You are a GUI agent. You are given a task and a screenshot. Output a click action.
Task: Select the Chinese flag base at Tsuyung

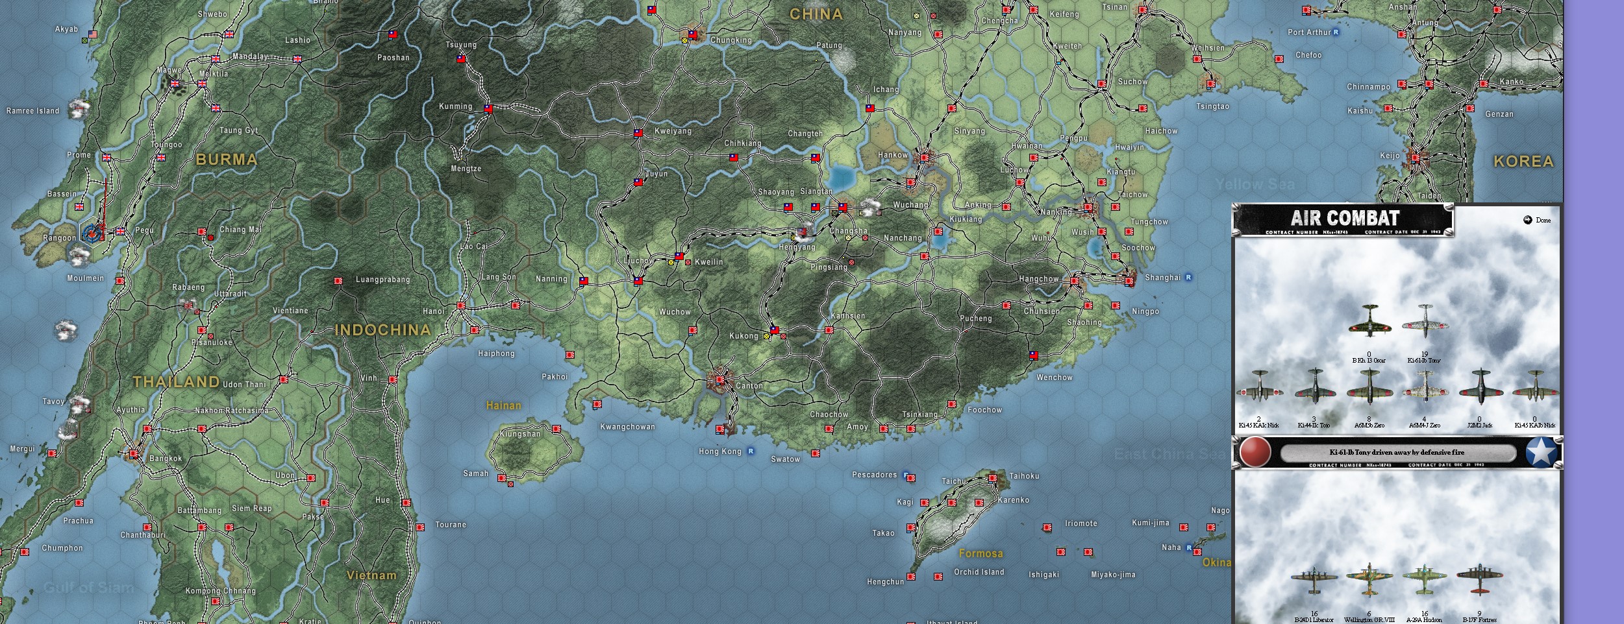pos(461,58)
